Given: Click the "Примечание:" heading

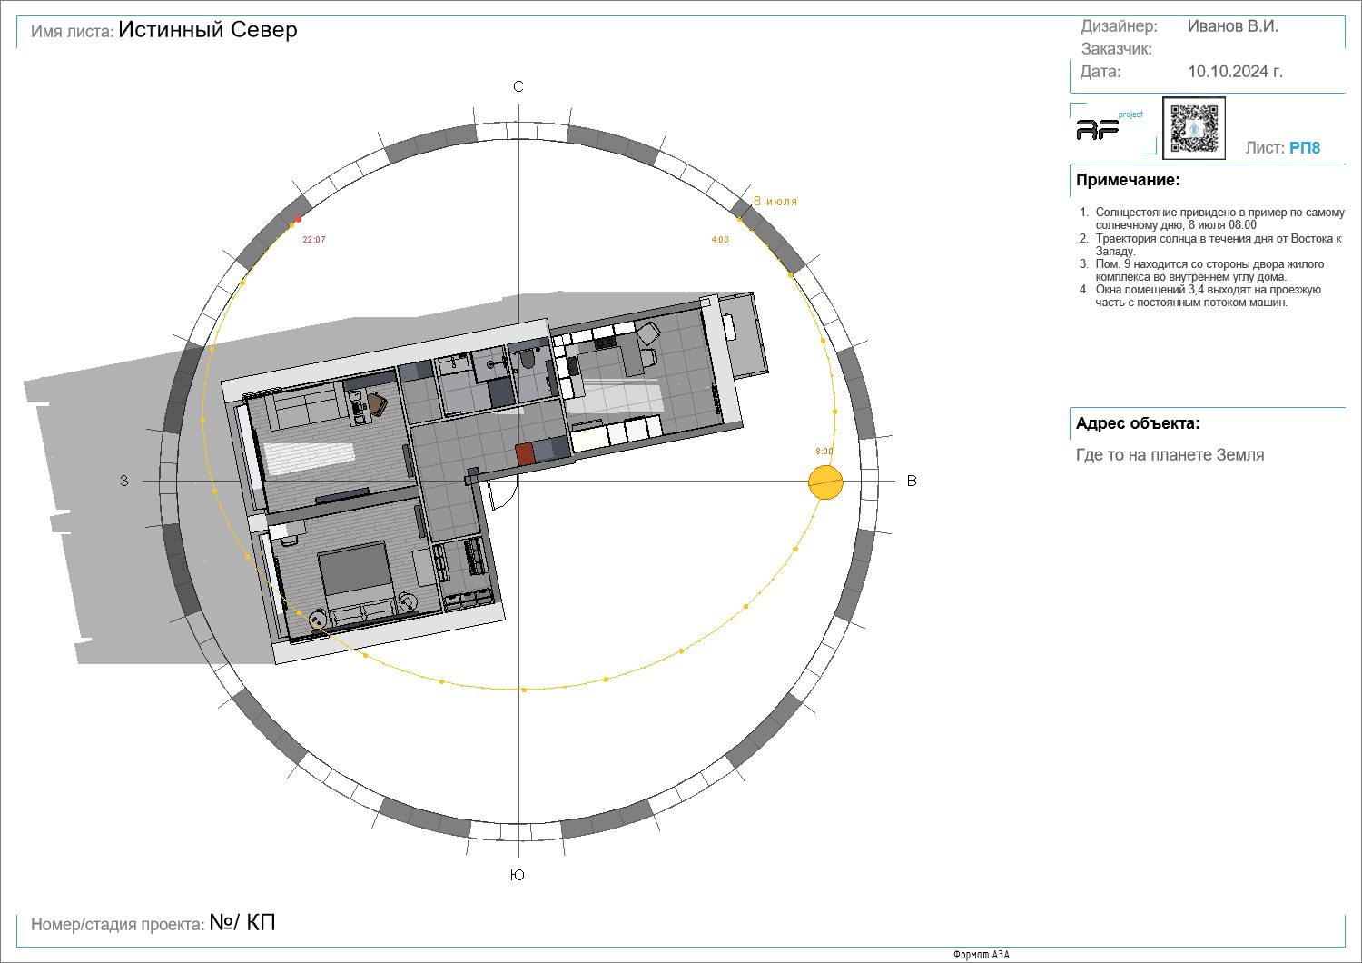Looking at the screenshot, I should pos(1128,180).
